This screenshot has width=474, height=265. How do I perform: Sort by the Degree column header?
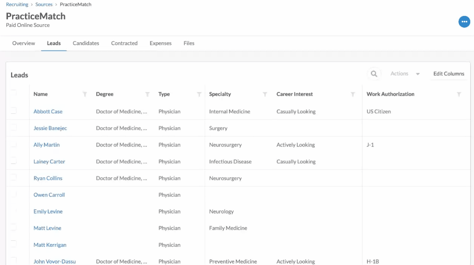[104, 94]
